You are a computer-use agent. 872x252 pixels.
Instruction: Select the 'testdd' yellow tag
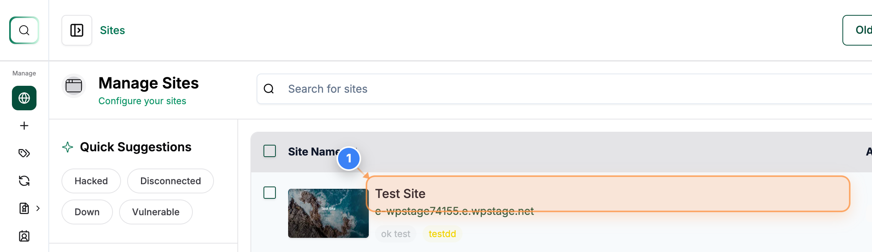point(442,234)
